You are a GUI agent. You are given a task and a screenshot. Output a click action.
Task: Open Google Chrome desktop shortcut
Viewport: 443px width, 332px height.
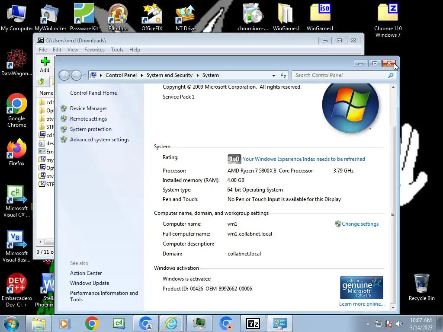pyautogui.click(x=17, y=111)
